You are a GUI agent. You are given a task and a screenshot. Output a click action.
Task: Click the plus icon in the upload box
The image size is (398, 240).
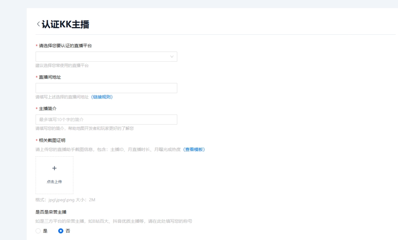(54, 168)
